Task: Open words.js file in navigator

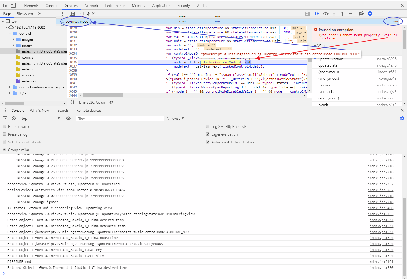Action: [x=28, y=75]
